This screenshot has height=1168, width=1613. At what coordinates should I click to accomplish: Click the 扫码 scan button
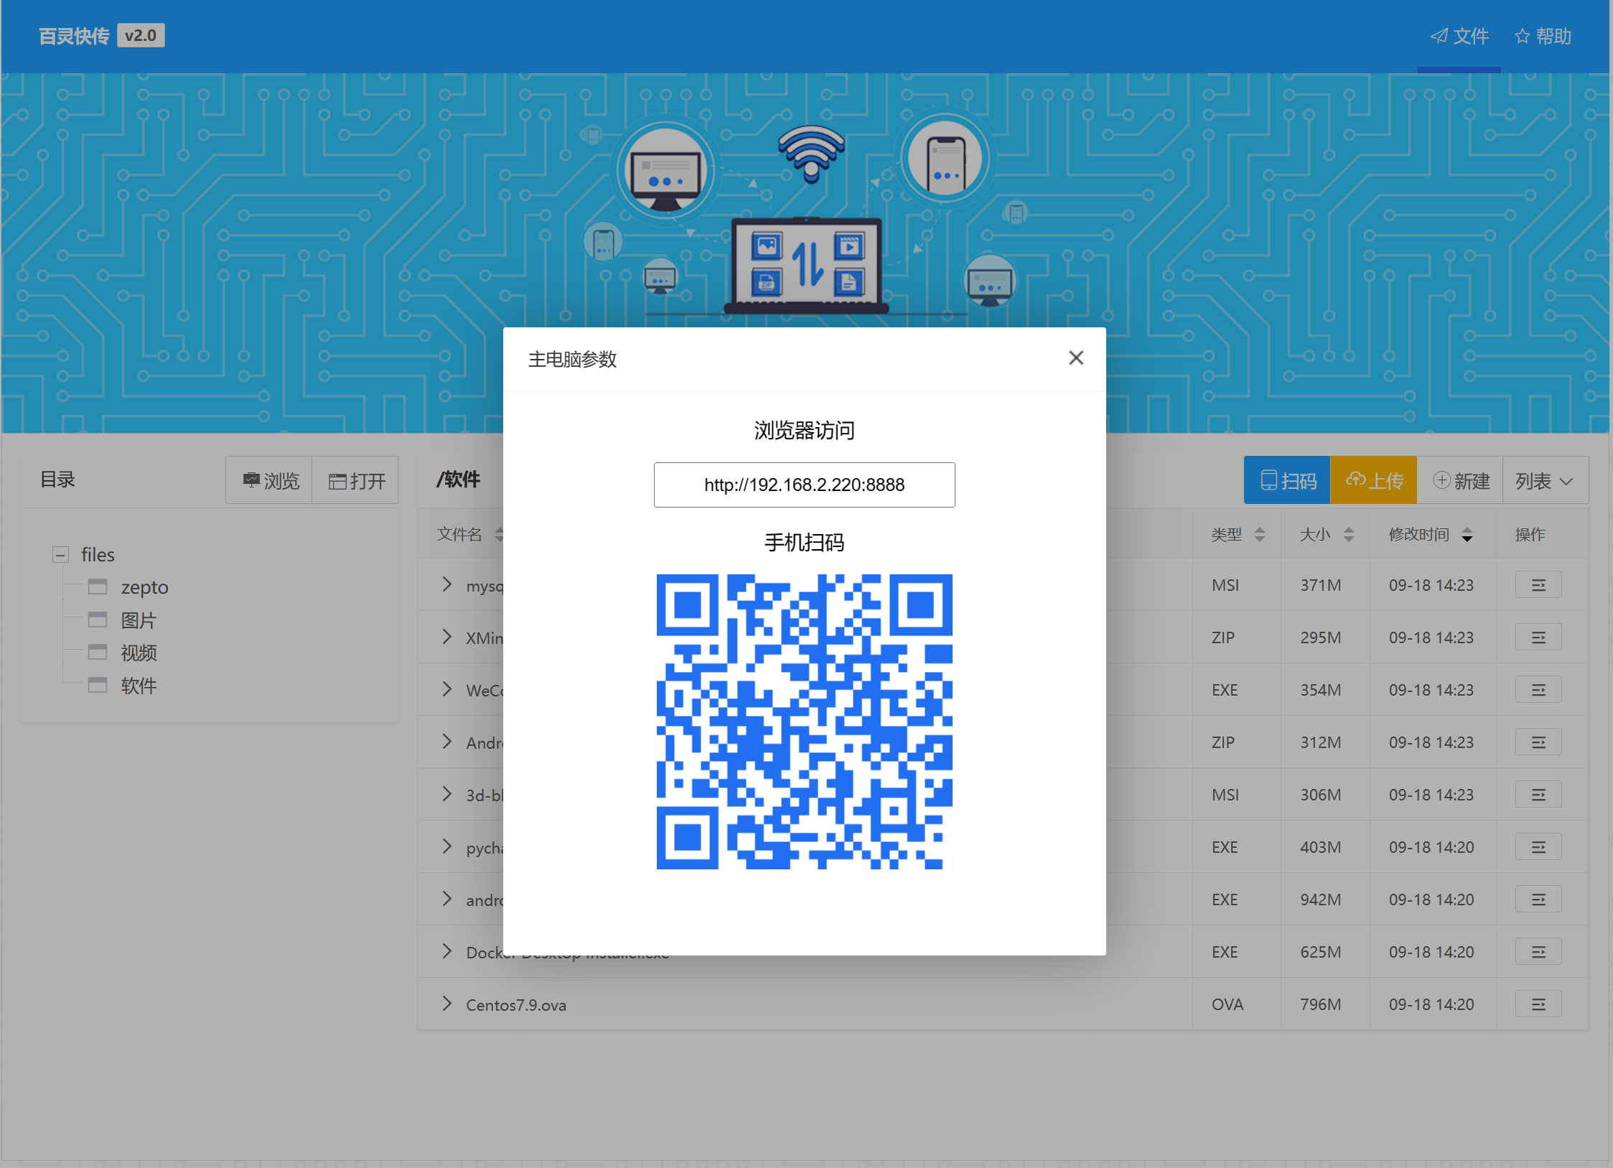(1287, 480)
